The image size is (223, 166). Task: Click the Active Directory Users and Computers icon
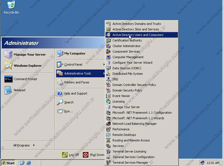(x=108, y=35)
